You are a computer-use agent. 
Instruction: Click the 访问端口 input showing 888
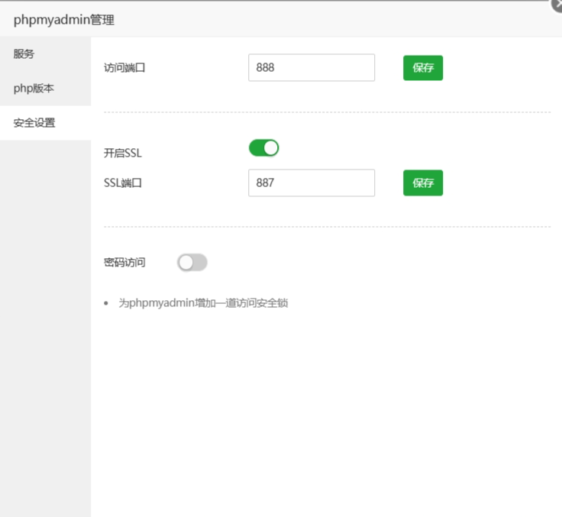tap(312, 67)
